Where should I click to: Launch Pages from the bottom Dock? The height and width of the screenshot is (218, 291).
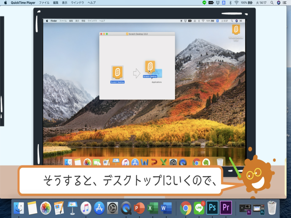click(59, 208)
